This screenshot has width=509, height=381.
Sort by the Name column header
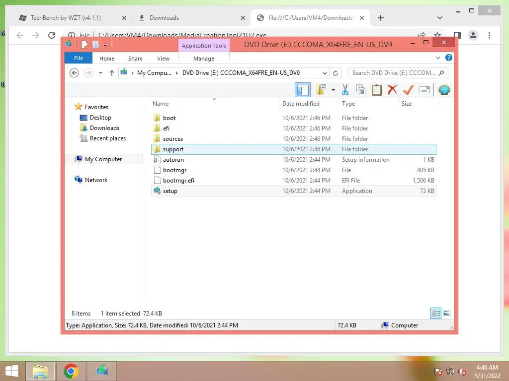coord(214,104)
